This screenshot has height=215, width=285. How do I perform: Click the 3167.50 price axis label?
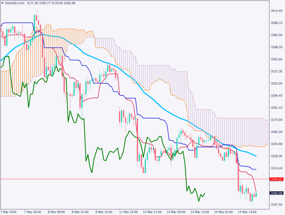pyautogui.click(x=276, y=204)
